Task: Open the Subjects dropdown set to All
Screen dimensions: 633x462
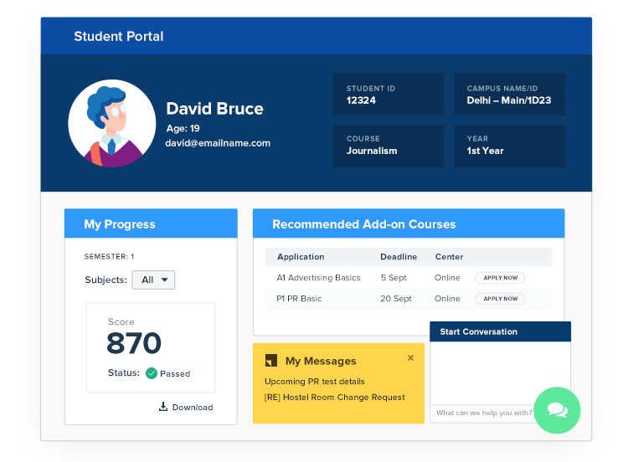Action: [x=153, y=280]
